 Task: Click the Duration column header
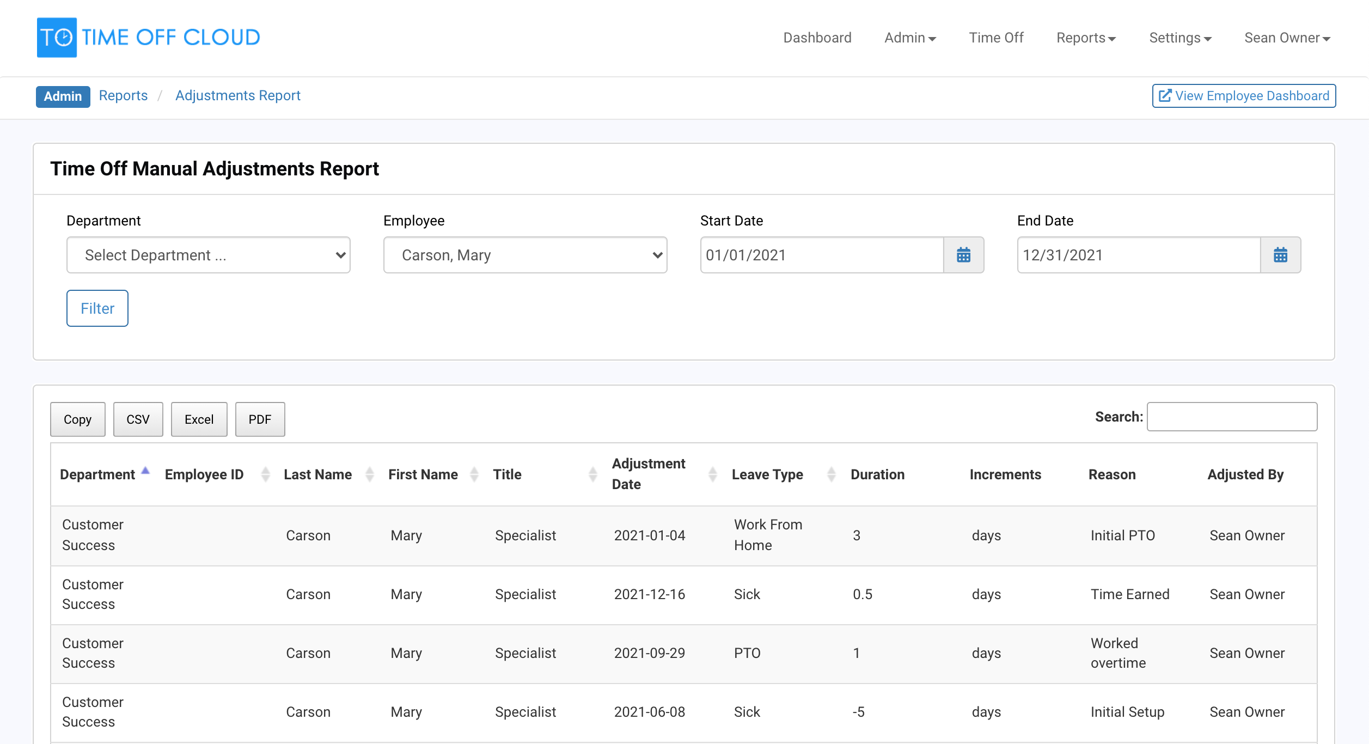[x=877, y=474]
